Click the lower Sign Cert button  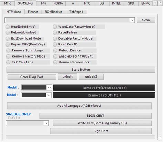[x=101, y=131]
